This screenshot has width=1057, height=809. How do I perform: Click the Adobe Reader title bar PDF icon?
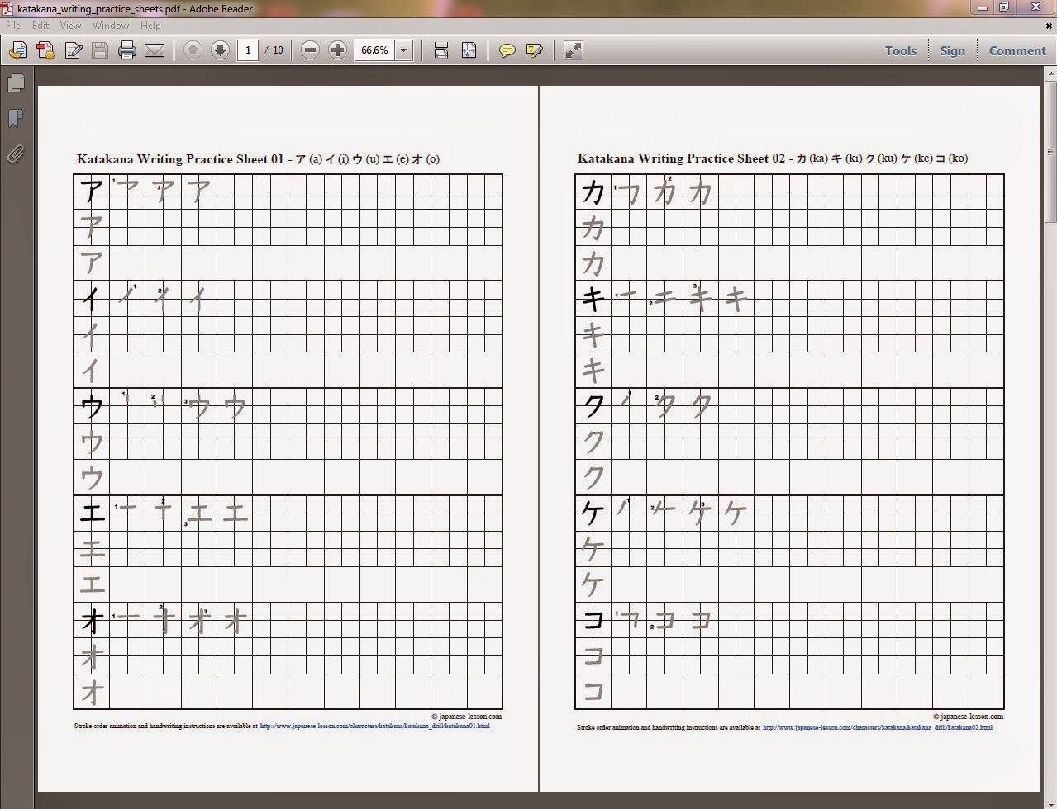[7, 7]
